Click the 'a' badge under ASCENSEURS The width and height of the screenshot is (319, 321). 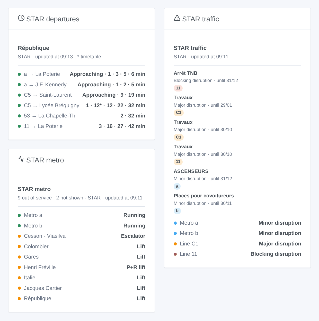177,186
